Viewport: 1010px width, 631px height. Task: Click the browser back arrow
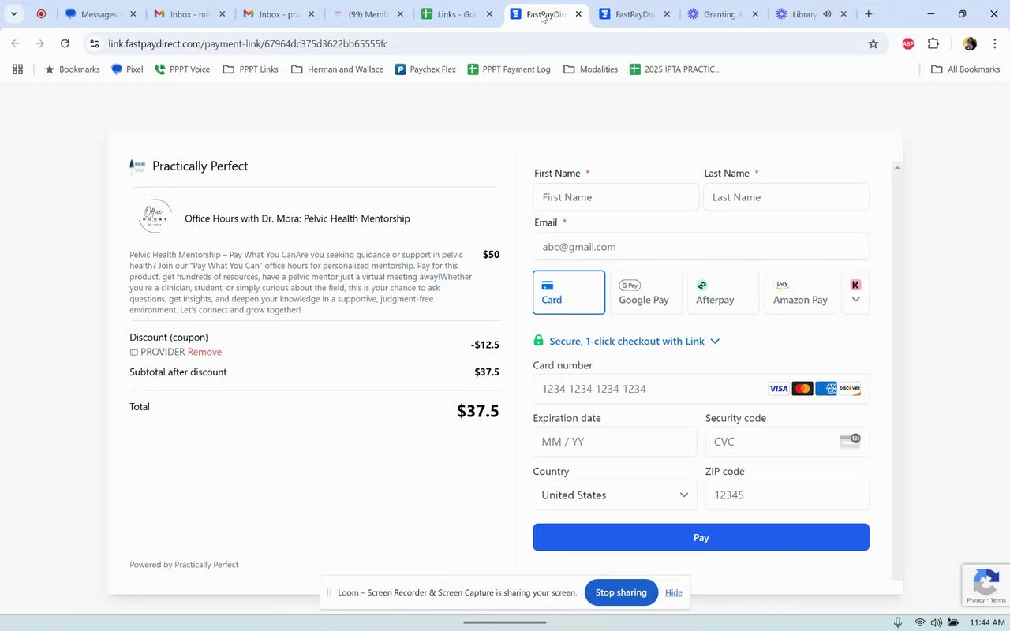(15, 43)
